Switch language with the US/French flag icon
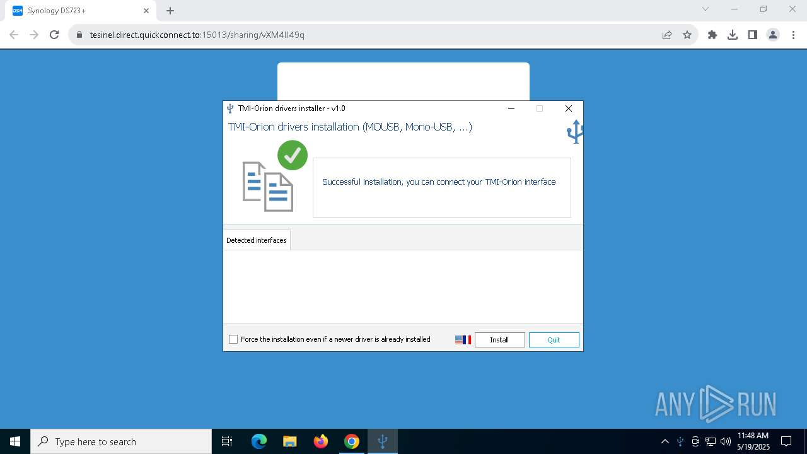This screenshot has width=807, height=454. coord(463,340)
